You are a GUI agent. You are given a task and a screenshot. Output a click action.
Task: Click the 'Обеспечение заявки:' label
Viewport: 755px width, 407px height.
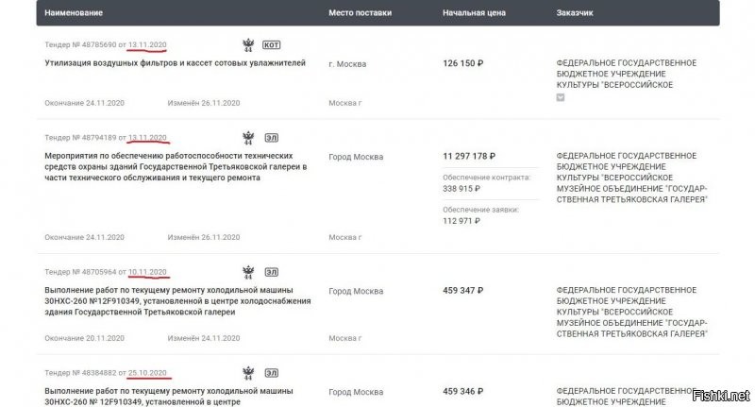click(480, 210)
